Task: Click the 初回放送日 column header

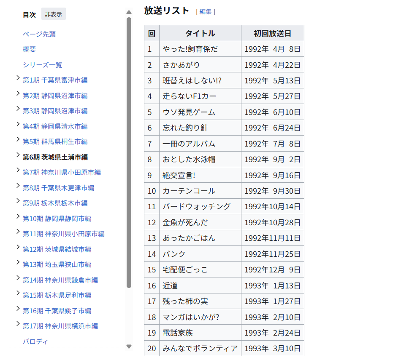Action: pyautogui.click(x=272, y=33)
